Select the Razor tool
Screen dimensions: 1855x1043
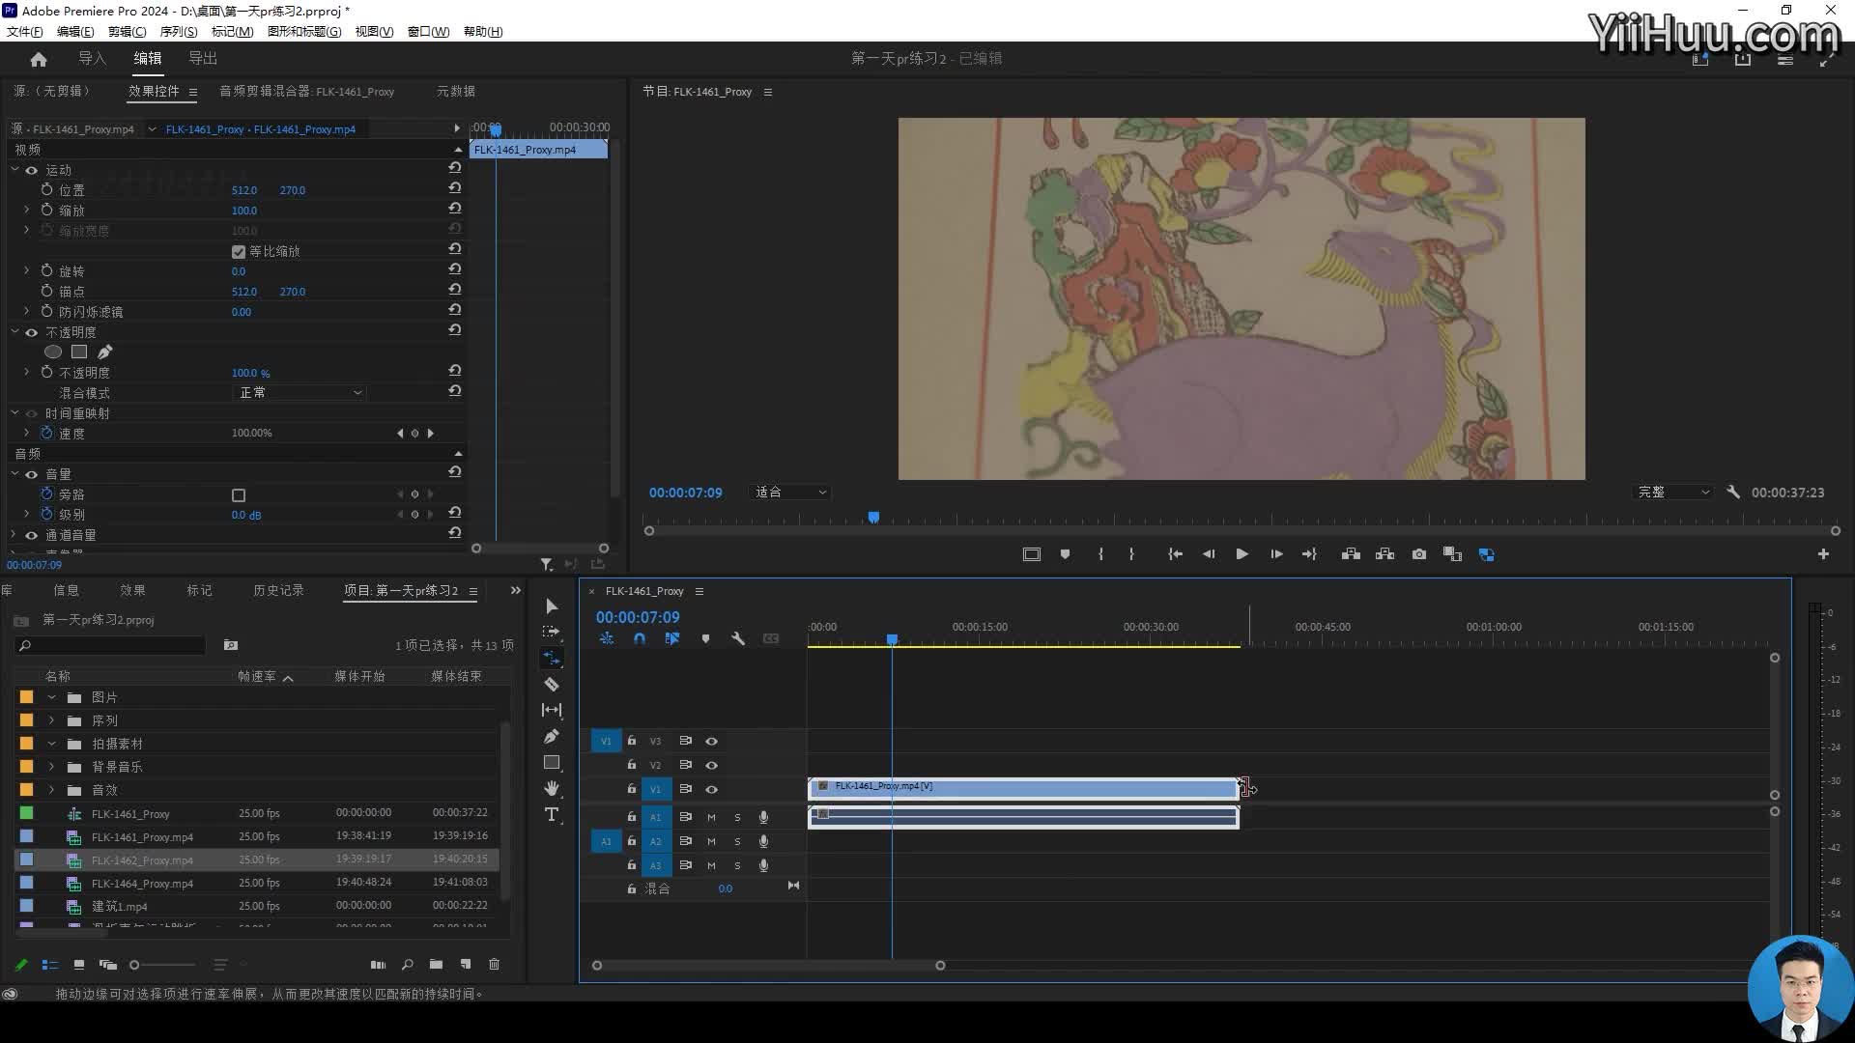(552, 684)
